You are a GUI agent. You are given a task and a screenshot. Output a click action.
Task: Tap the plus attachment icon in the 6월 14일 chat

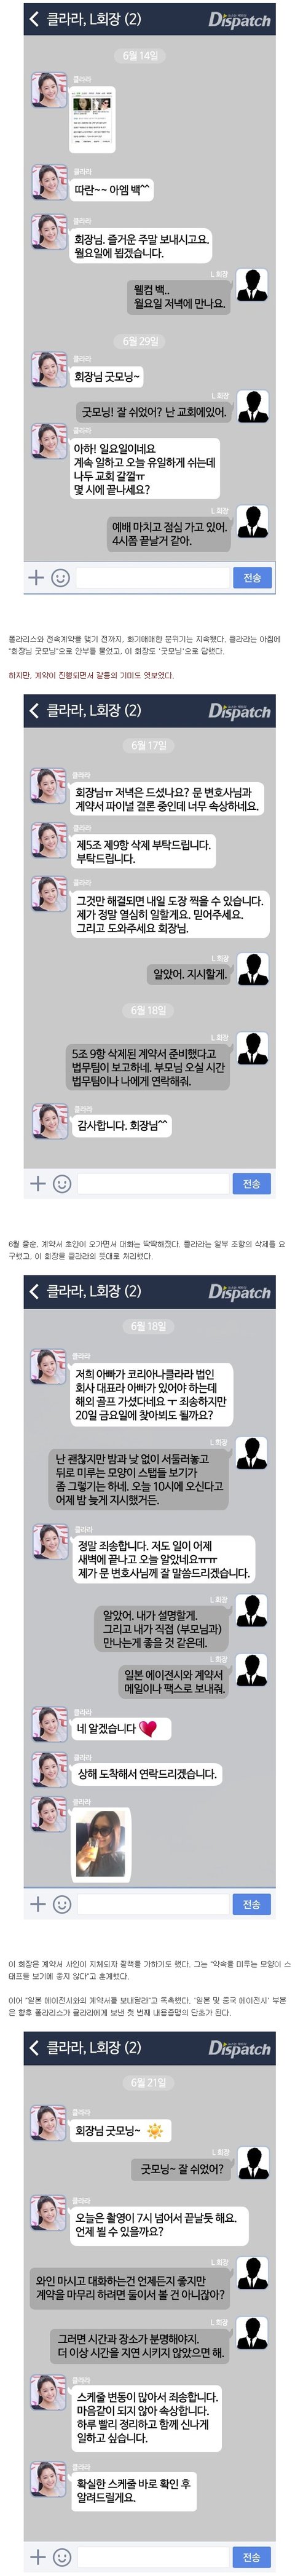[x=36, y=577]
